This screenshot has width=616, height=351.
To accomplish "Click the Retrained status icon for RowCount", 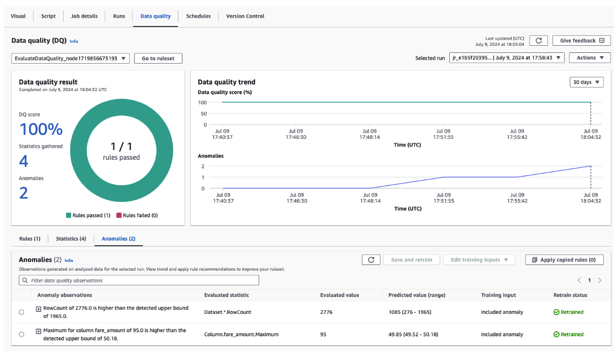I will point(557,312).
